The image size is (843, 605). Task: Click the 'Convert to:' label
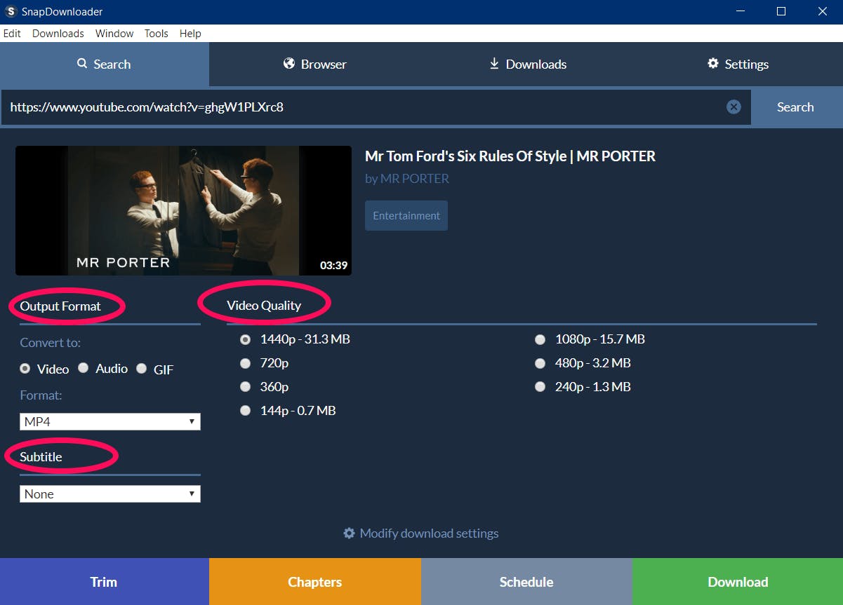click(x=50, y=343)
